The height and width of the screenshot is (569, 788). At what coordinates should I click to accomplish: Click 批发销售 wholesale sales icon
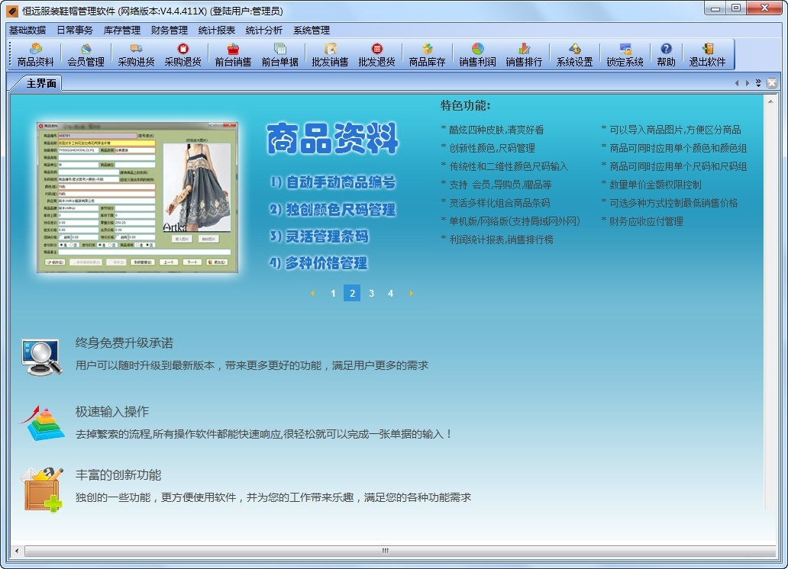click(x=330, y=55)
